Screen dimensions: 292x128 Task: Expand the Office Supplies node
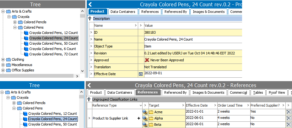pyautogui.click(x=3, y=70)
